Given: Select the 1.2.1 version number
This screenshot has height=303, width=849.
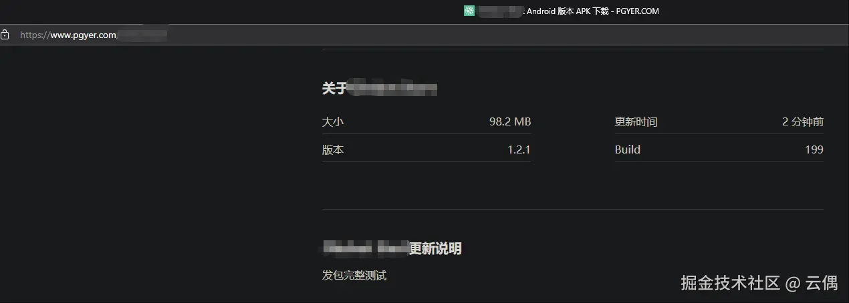Looking at the screenshot, I should 519,149.
